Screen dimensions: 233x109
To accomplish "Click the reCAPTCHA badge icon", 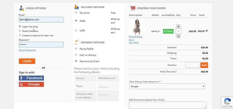I will (x=227, y=101).
